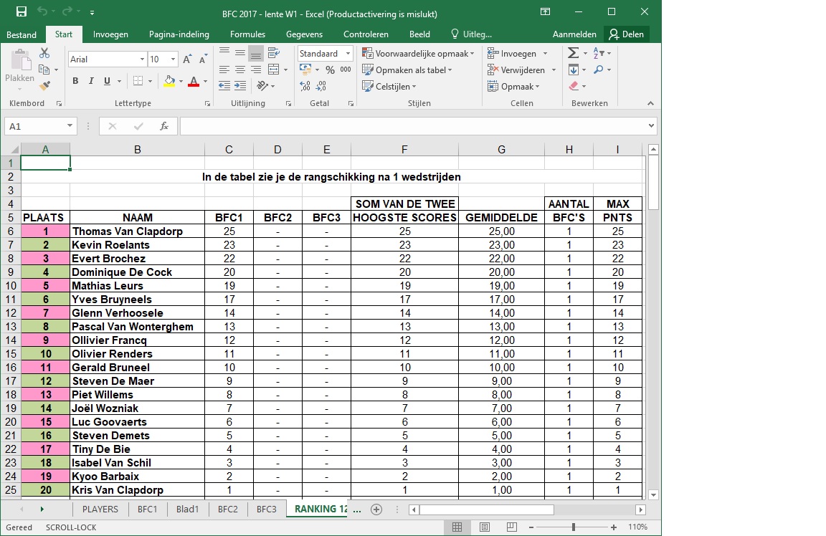826x536 pixels.
Task: Switch to the PLAYERS sheet tab
Action: point(100,509)
